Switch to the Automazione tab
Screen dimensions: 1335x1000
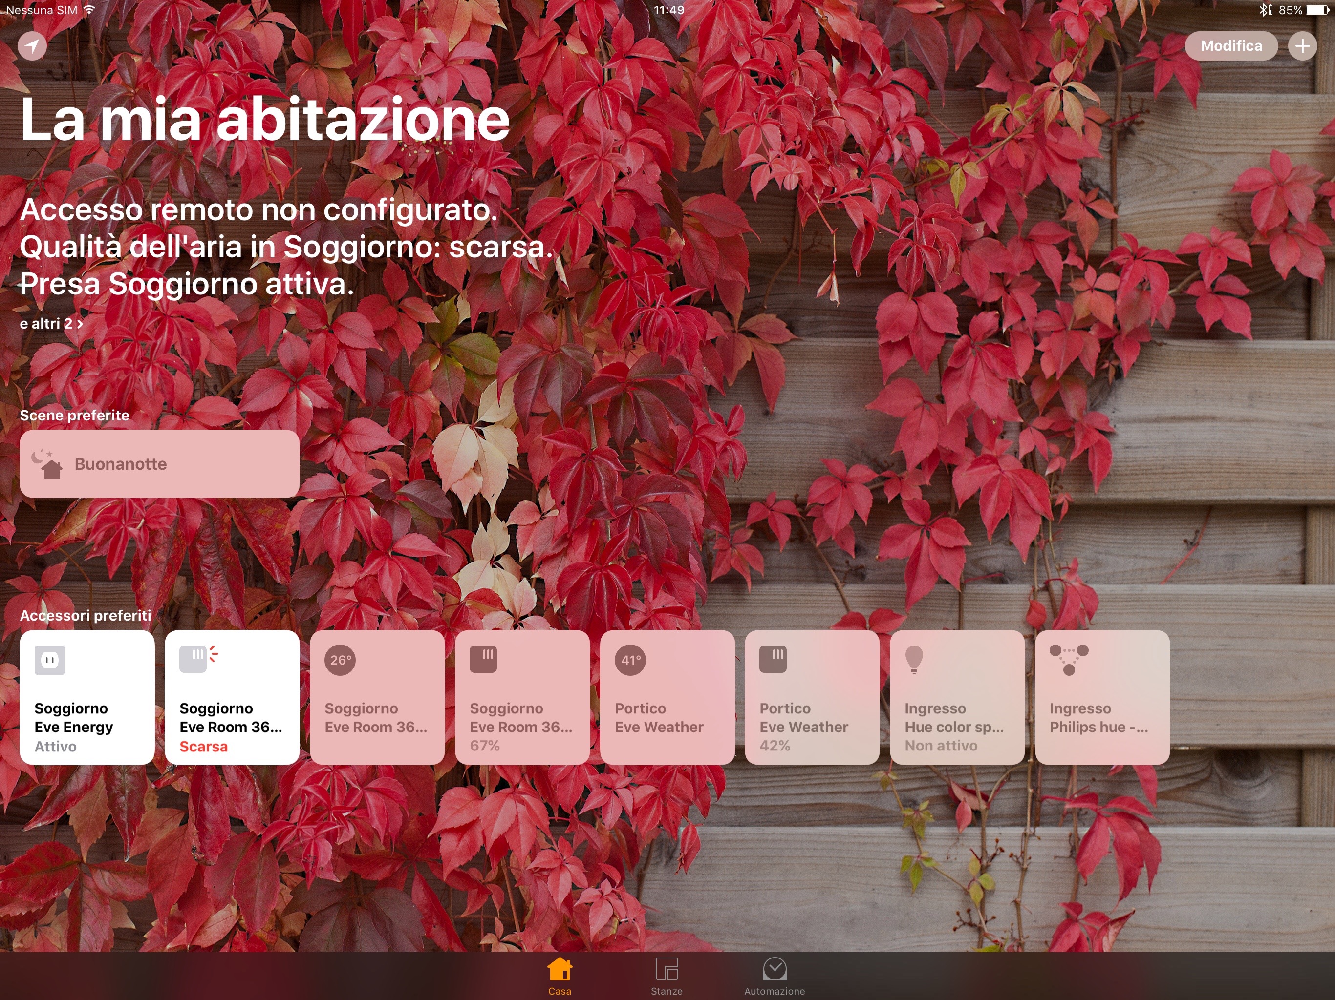775,976
